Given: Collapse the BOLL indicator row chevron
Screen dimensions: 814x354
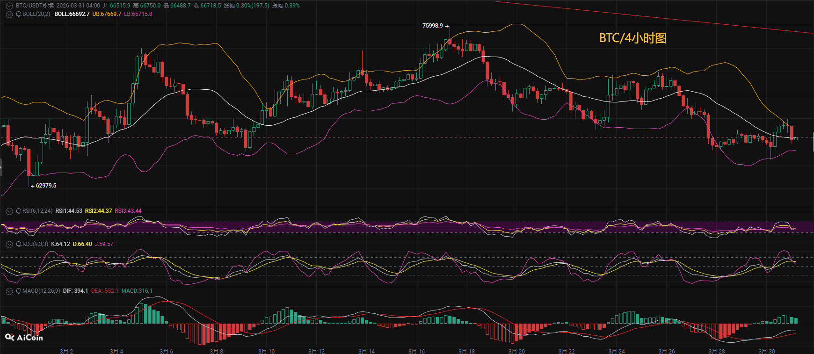Looking at the screenshot, I should click(x=9, y=14).
